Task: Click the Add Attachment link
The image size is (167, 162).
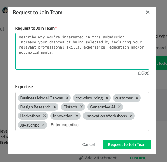Action: pos(101,158)
